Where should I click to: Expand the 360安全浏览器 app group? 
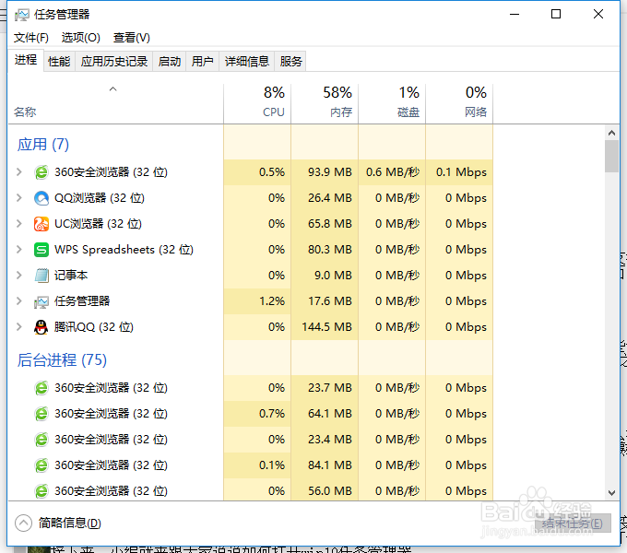click(19, 172)
